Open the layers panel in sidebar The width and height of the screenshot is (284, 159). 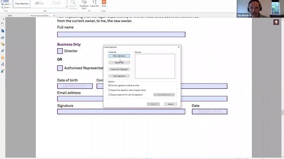[x=3, y=38]
